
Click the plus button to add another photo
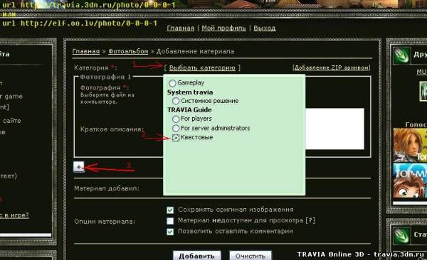tap(79, 167)
